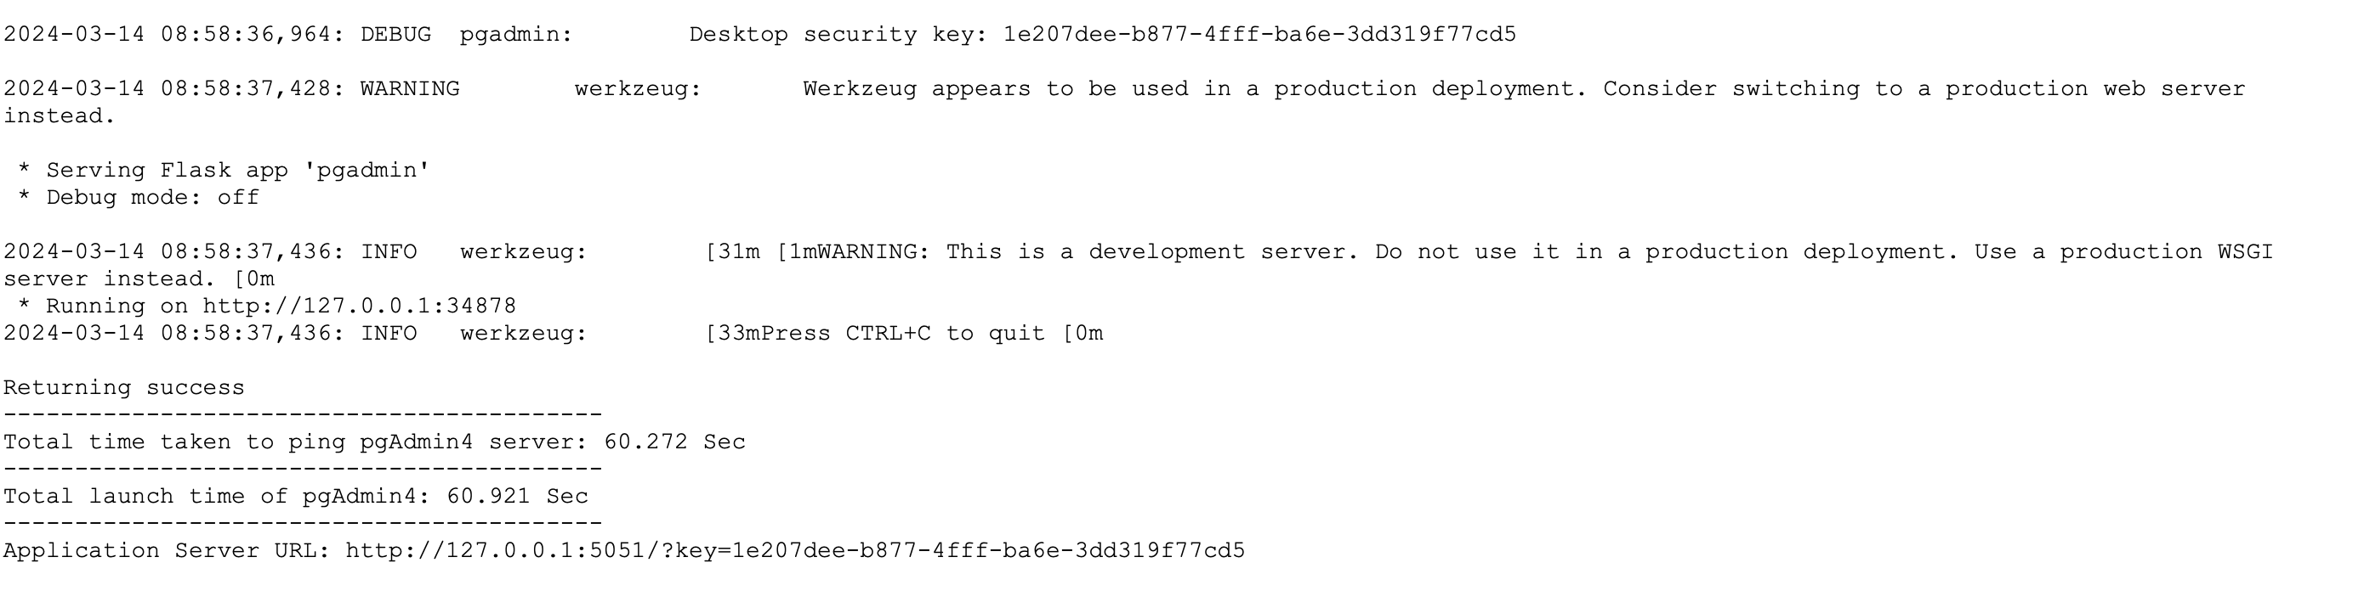Click the 60.921 Sec launch time value
Viewport: 2364px width, 591px height.
coord(518,497)
